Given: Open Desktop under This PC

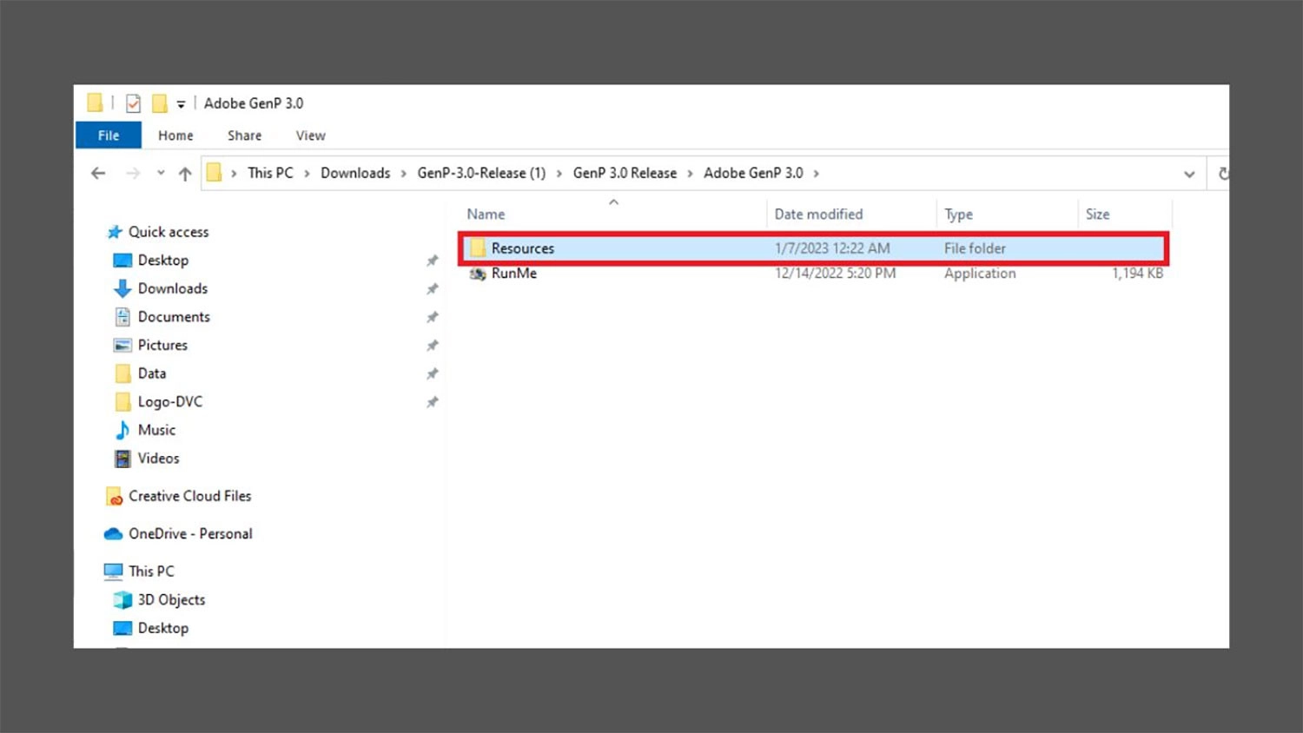Looking at the screenshot, I should [162, 628].
